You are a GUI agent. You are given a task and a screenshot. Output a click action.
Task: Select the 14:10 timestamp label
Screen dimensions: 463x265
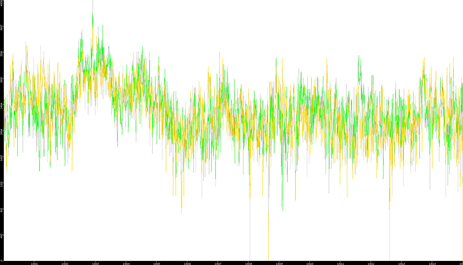(310, 264)
